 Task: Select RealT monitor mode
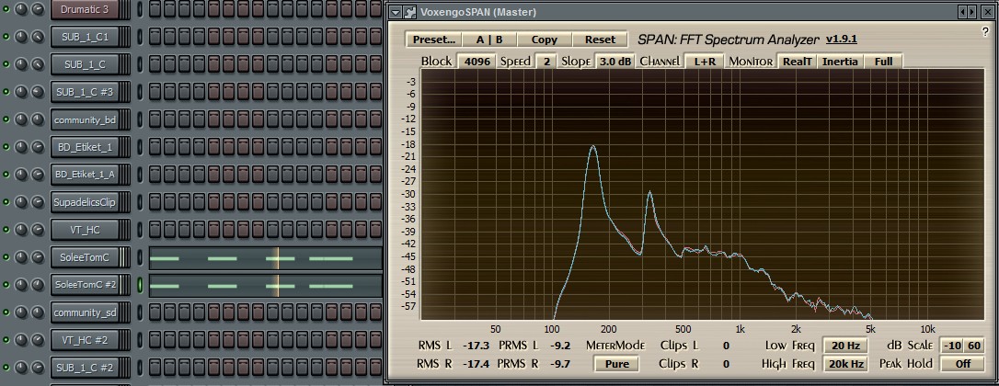(x=797, y=62)
